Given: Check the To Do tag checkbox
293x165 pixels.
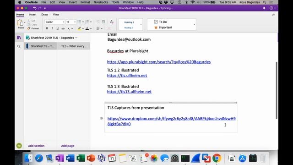Looking at the screenshot, I should (x=156, y=22).
